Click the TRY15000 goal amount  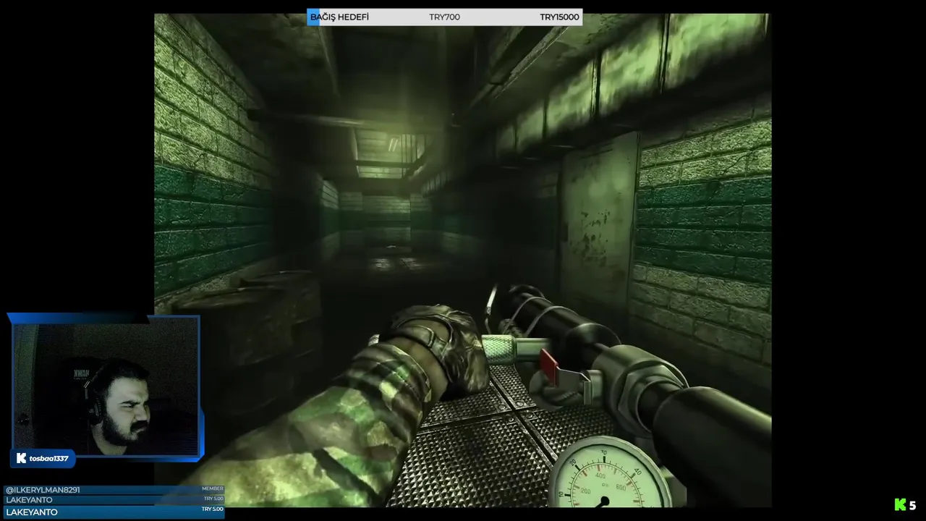tap(559, 17)
